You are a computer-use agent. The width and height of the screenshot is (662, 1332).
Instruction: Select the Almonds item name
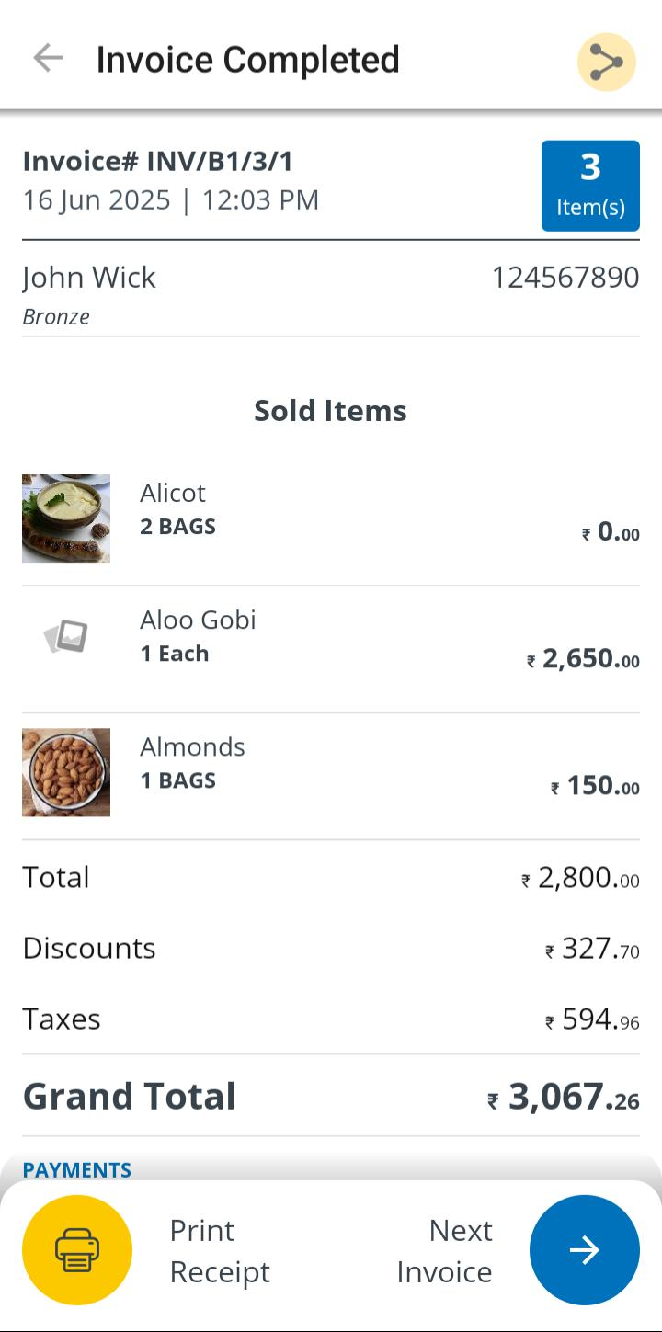pyautogui.click(x=192, y=746)
